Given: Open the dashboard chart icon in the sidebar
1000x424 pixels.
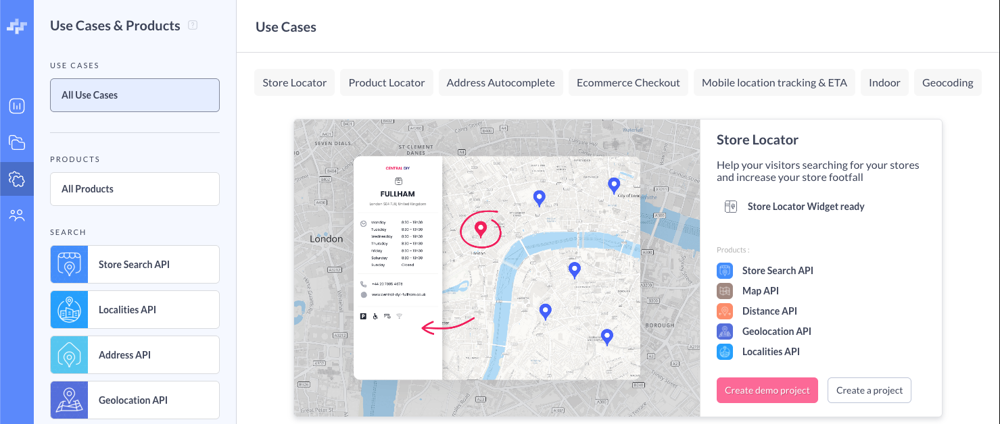Looking at the screenshot, I should pos(17,106).
